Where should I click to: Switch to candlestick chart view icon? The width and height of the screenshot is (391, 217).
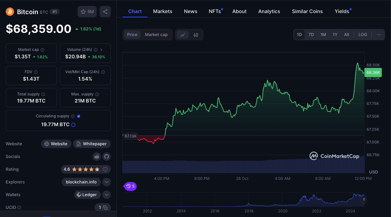(196, 35)
